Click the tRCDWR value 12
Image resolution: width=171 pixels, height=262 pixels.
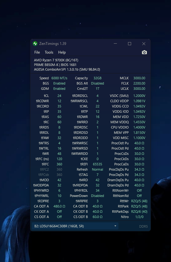pyautogui.click(x=59, y=101)
